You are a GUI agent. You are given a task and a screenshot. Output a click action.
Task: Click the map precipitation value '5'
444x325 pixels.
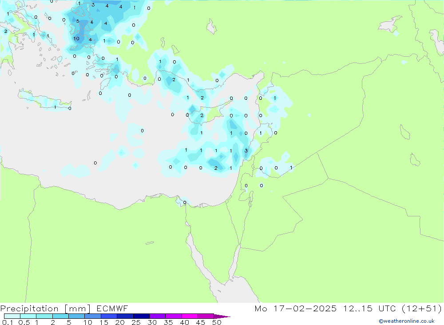pyautogui.click(x=78, y=21)
